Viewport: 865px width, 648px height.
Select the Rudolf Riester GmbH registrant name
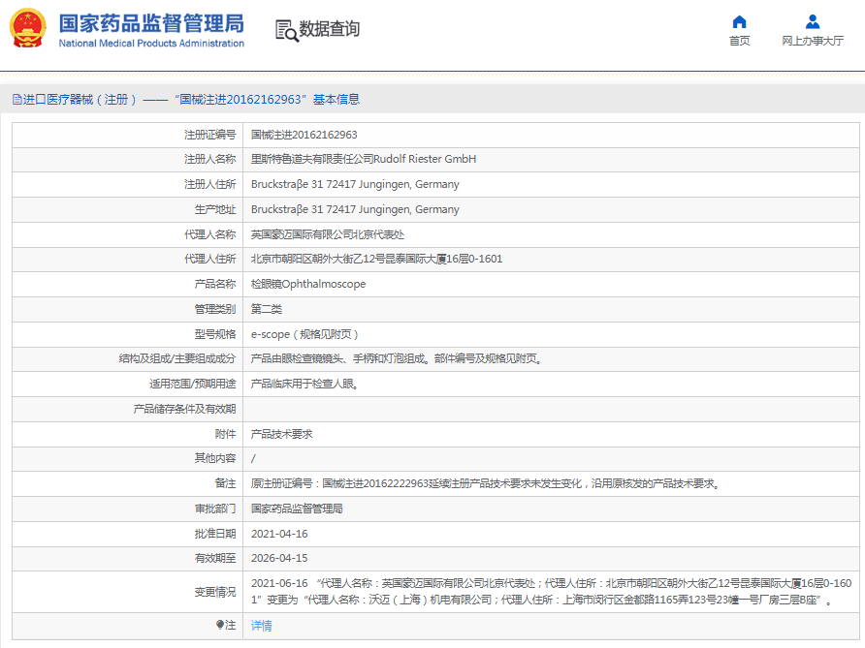coord(364,159)
